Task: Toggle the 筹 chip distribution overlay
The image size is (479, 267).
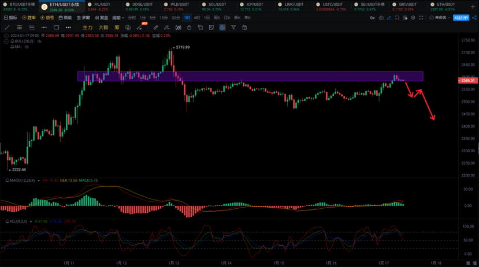Action: (117, 28)
